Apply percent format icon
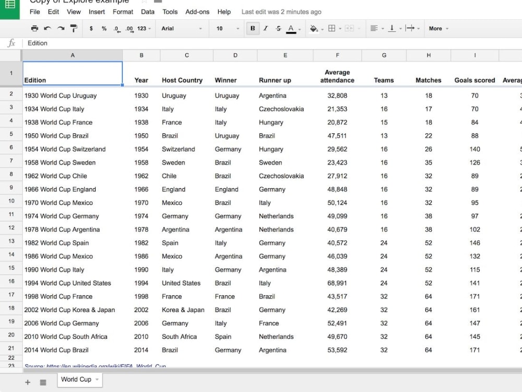Screen dimensions: 522x392 [x=104, y=29]
